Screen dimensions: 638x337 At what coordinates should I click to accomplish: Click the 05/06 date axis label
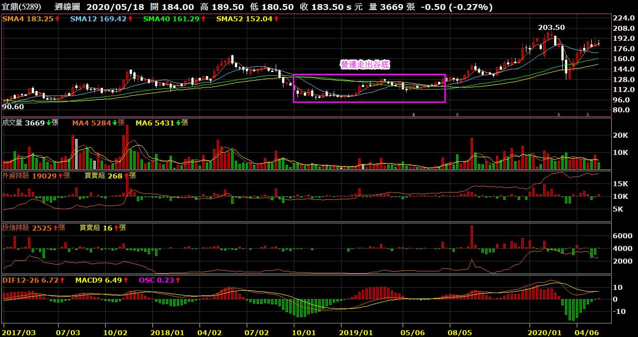(x=413, y=332)
